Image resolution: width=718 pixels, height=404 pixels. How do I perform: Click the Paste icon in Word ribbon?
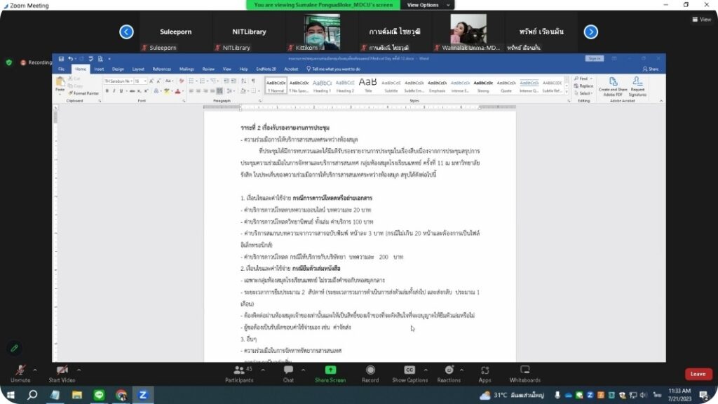[60, 83]
